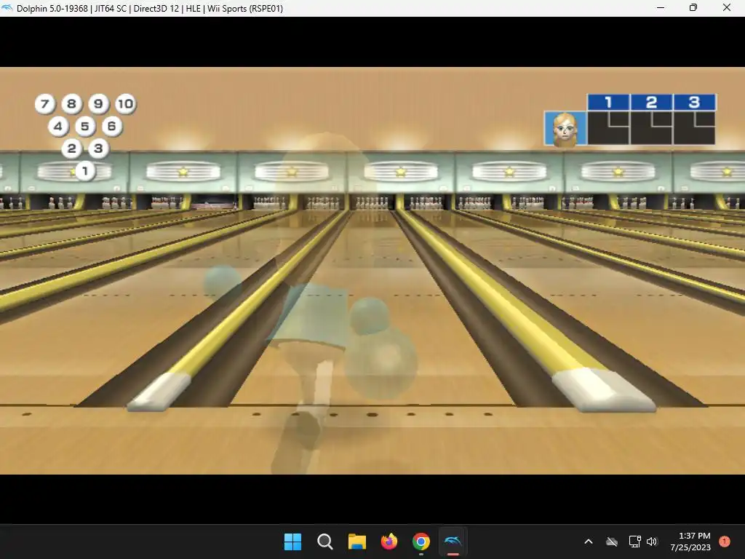Open clock showing 1:37 PM
The height and width of the screenshot is (559, 745).
point(690,542)
